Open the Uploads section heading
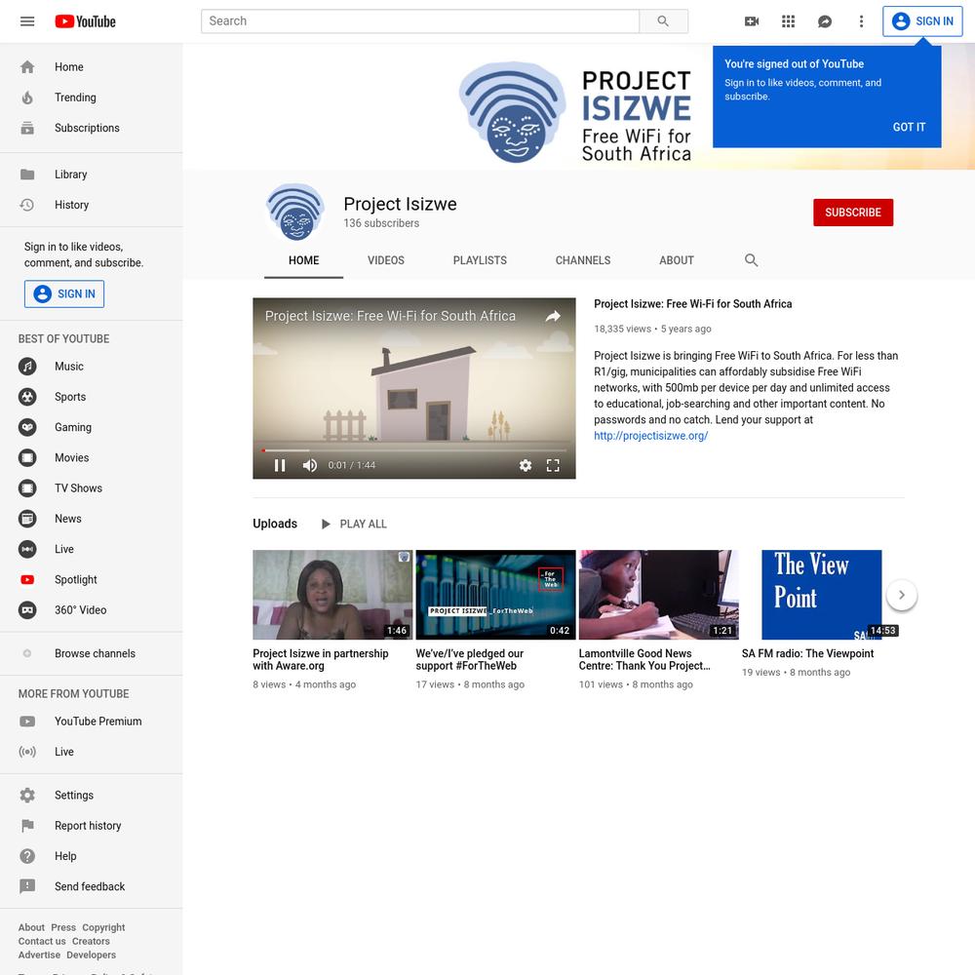 point(275,525)
